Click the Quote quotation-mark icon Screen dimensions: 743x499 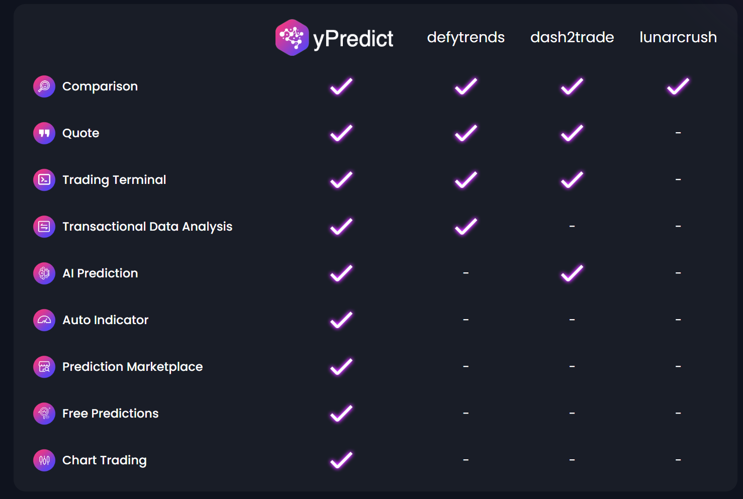pos(44,133)
